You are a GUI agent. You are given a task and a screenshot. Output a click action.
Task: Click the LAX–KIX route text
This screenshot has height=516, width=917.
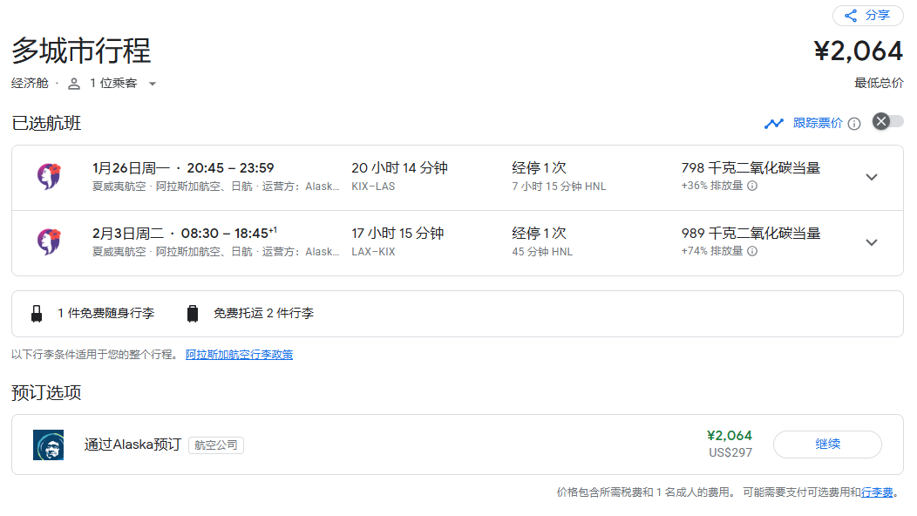[x=373, y=252]
